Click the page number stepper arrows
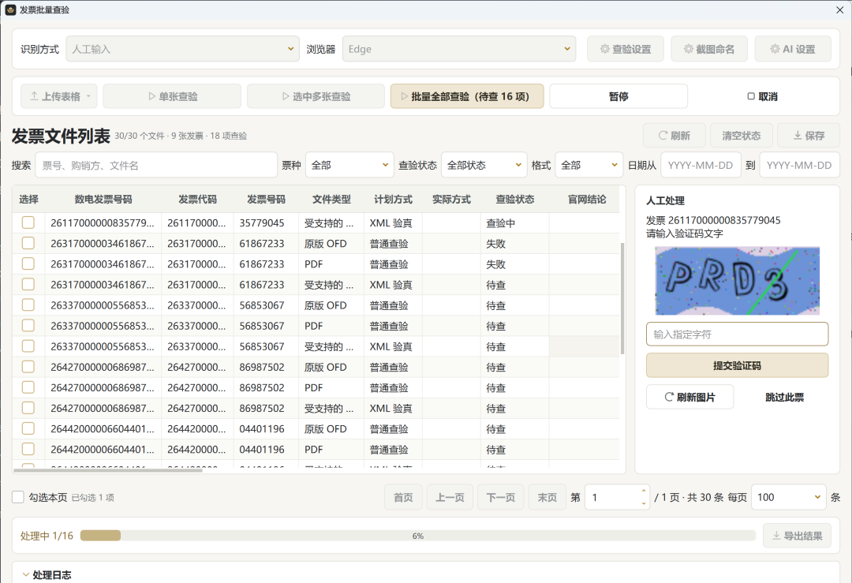852x583 pixels. click(644, 497)
